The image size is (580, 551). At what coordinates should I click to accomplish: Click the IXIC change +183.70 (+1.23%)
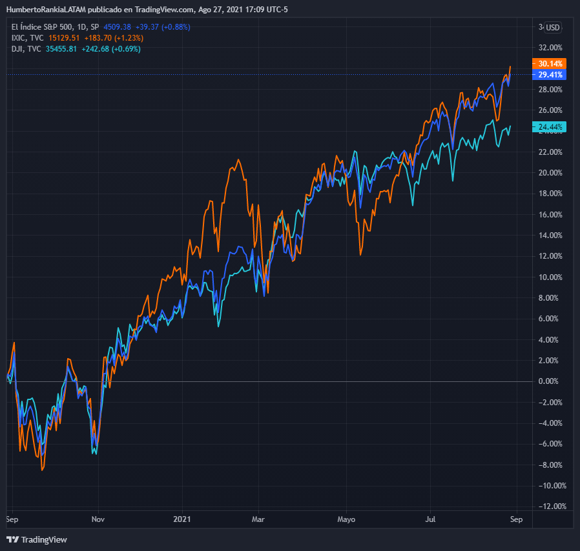(114, 37)
